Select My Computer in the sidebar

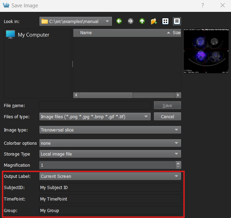tap(33, 35)
